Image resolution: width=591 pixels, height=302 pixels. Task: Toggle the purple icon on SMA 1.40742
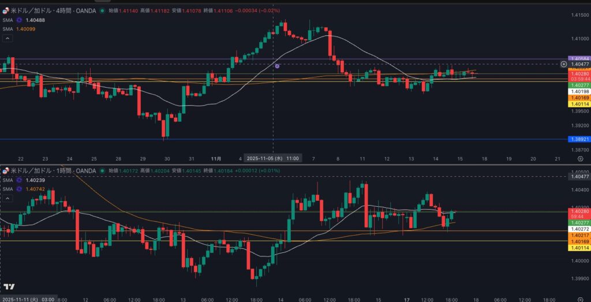click(x=18, y=189)
